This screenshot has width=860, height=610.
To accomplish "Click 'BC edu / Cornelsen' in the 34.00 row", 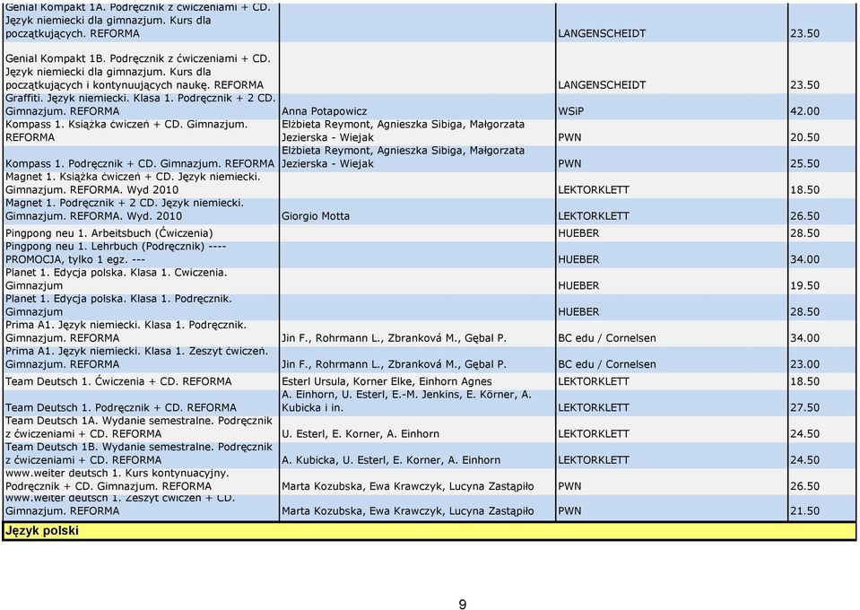I will (606, 339).
